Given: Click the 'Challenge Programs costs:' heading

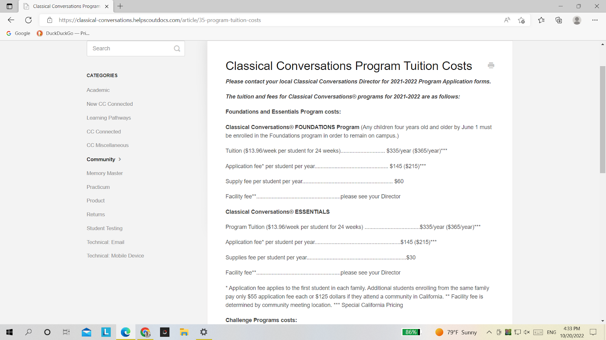Looking at the screenshot, I should pos(261,320).
